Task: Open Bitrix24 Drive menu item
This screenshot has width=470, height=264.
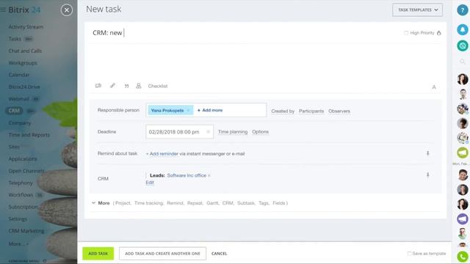Action: [x=24, y=87]
